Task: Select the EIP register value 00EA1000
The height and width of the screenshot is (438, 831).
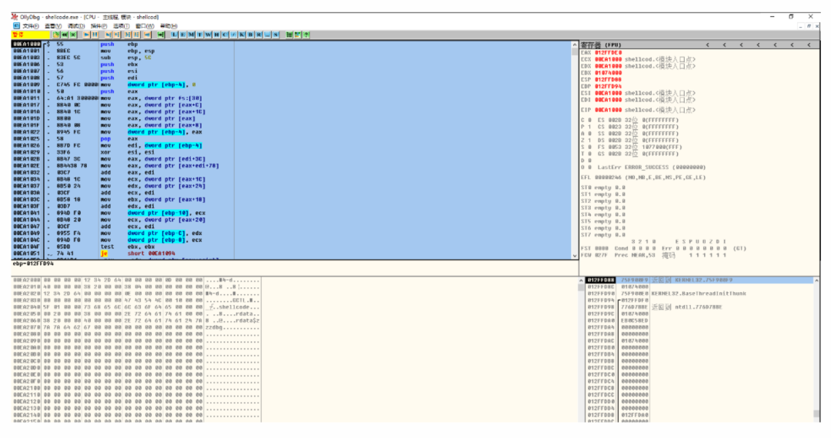Action: pos(608,110)
